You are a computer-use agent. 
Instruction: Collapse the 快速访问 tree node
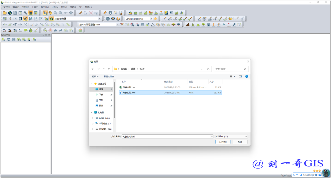91,83
